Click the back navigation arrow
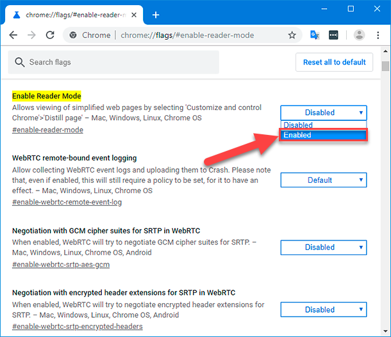391x337 pixels. (13, 35)
